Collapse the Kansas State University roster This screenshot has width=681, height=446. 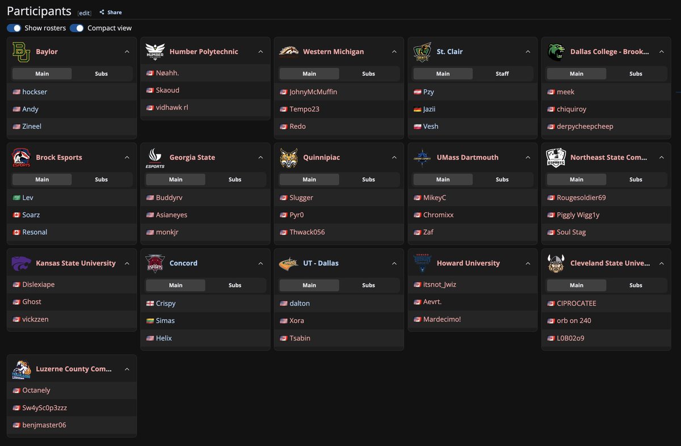[127, 263]
